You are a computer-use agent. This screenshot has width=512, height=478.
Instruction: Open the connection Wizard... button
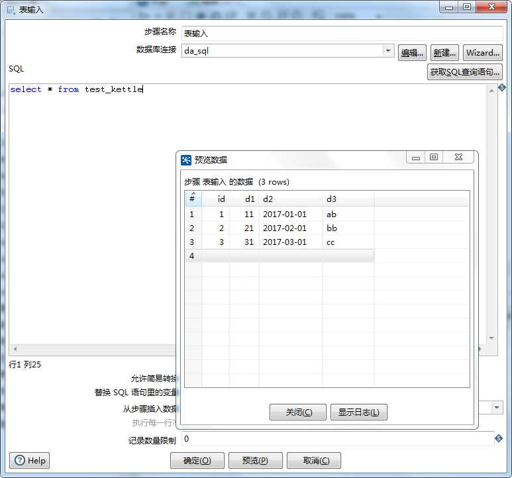(483, 53)
